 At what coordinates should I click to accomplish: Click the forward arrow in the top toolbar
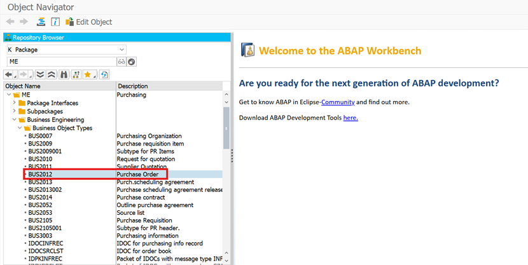[x=24, y=22]
